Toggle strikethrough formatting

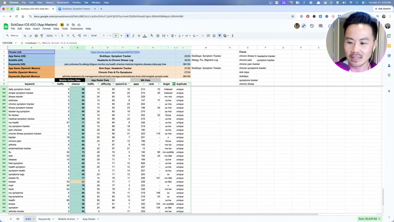pyautogui.click(x=139, y=36)
